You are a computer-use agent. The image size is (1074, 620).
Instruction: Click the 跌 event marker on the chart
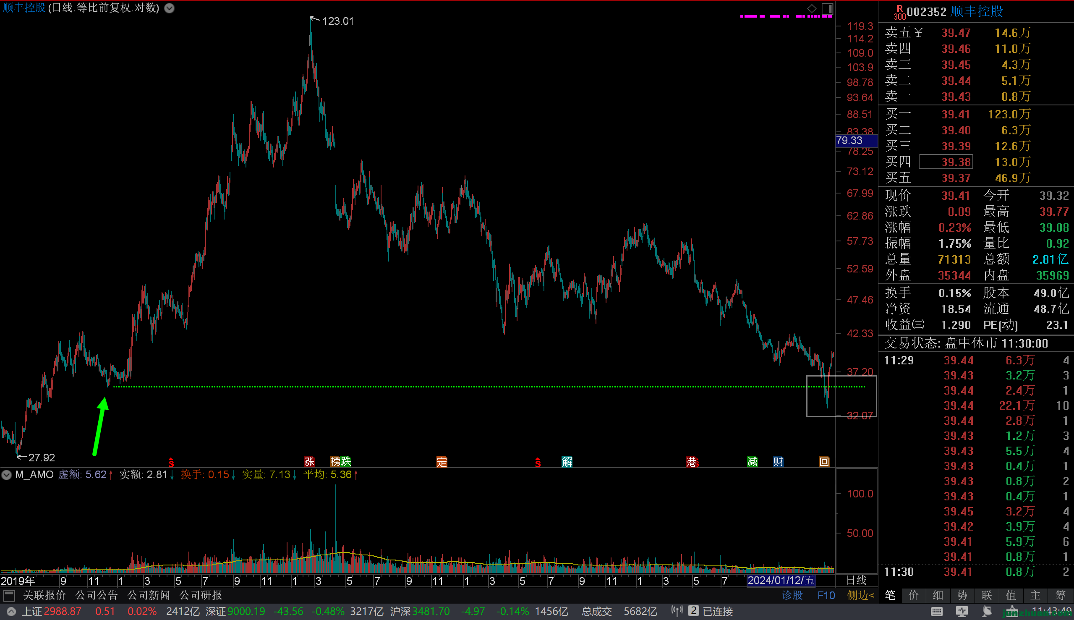coord(346,461)
